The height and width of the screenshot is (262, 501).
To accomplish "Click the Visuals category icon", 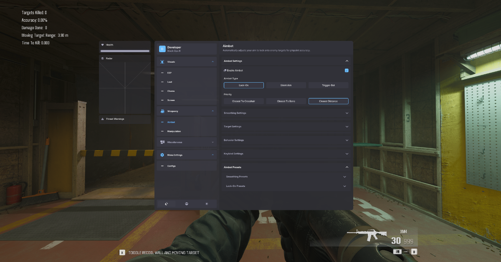I will click(x=162, y=62).
